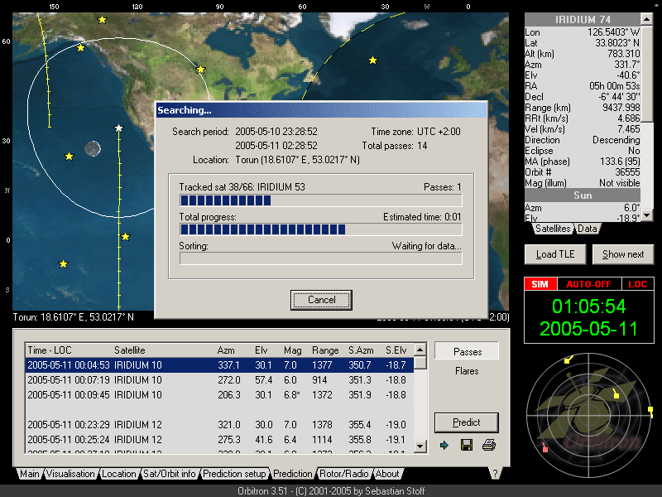Open the Prediction setup tab
The height and width of the screenshot is (497, 662).
click(x=234, y=474)
